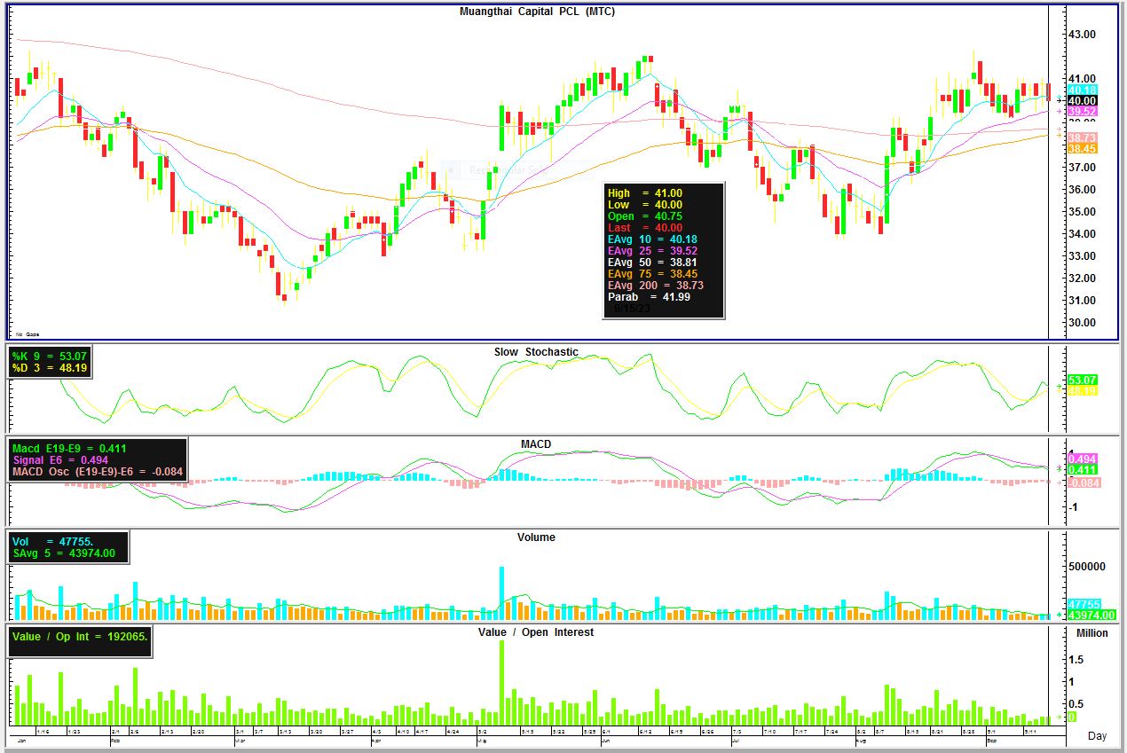Image resolution: width=1127 pixels, height=753 pixels.
Task: Select the Signal E6 = 0.494 legend line
Action: (60, 460)
